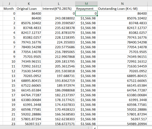The height and width of the screenshot is (129, 152).
Task: Select outstanding loan cell 56397.517 in column N
Action: click(122, 119)
